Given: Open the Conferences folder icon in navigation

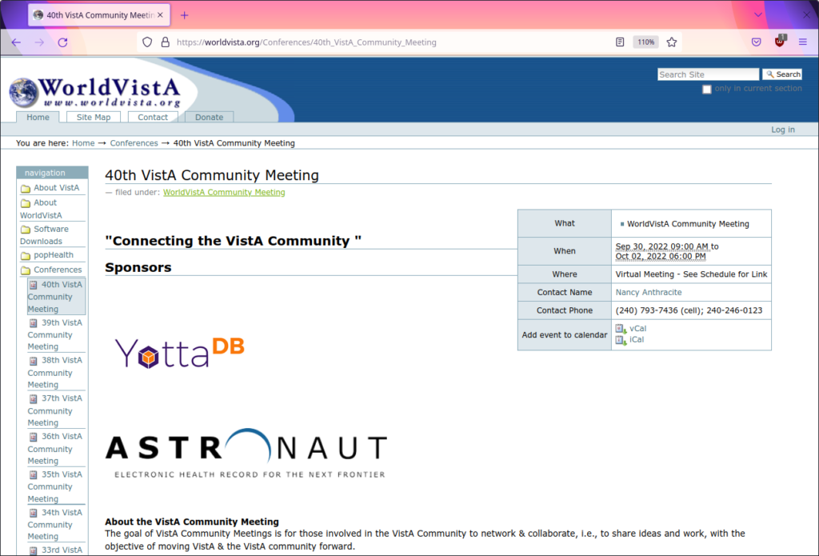Looking at the screenshot, I should (24, 270).
